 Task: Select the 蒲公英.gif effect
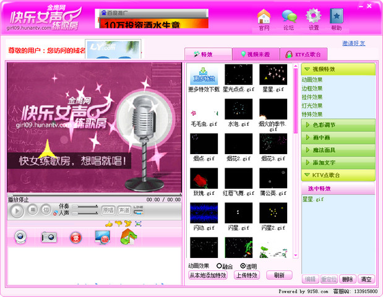click(273, 178)
